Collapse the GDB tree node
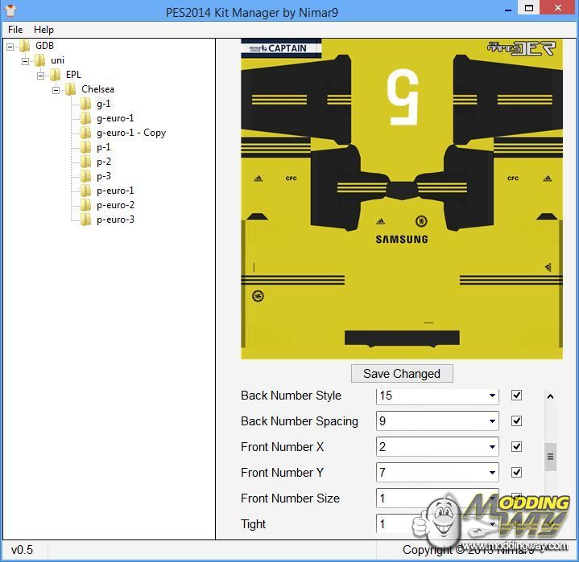The width and height of the screenshot is (579, 562). pyautogui.click(x=10, y=46)
